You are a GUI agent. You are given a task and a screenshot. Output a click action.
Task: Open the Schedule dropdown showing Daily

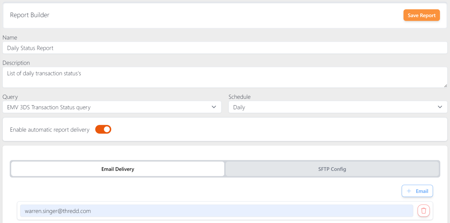(338, 107)
